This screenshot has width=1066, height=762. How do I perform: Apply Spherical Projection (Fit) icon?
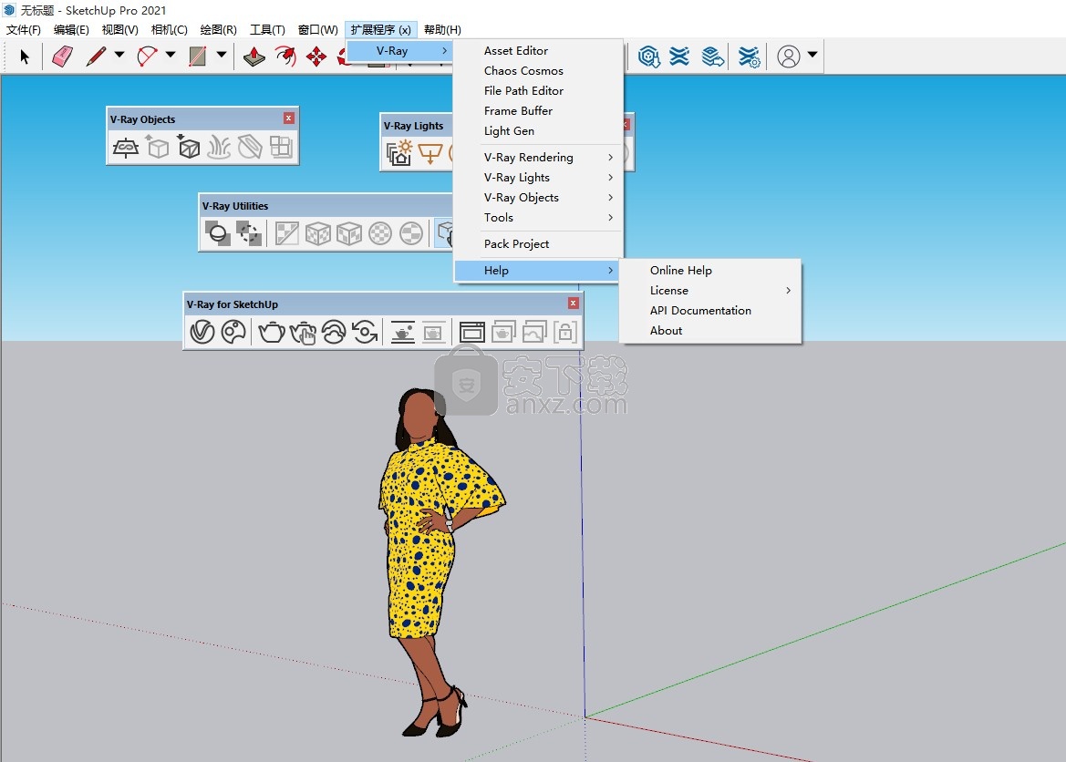click(411, 233)
